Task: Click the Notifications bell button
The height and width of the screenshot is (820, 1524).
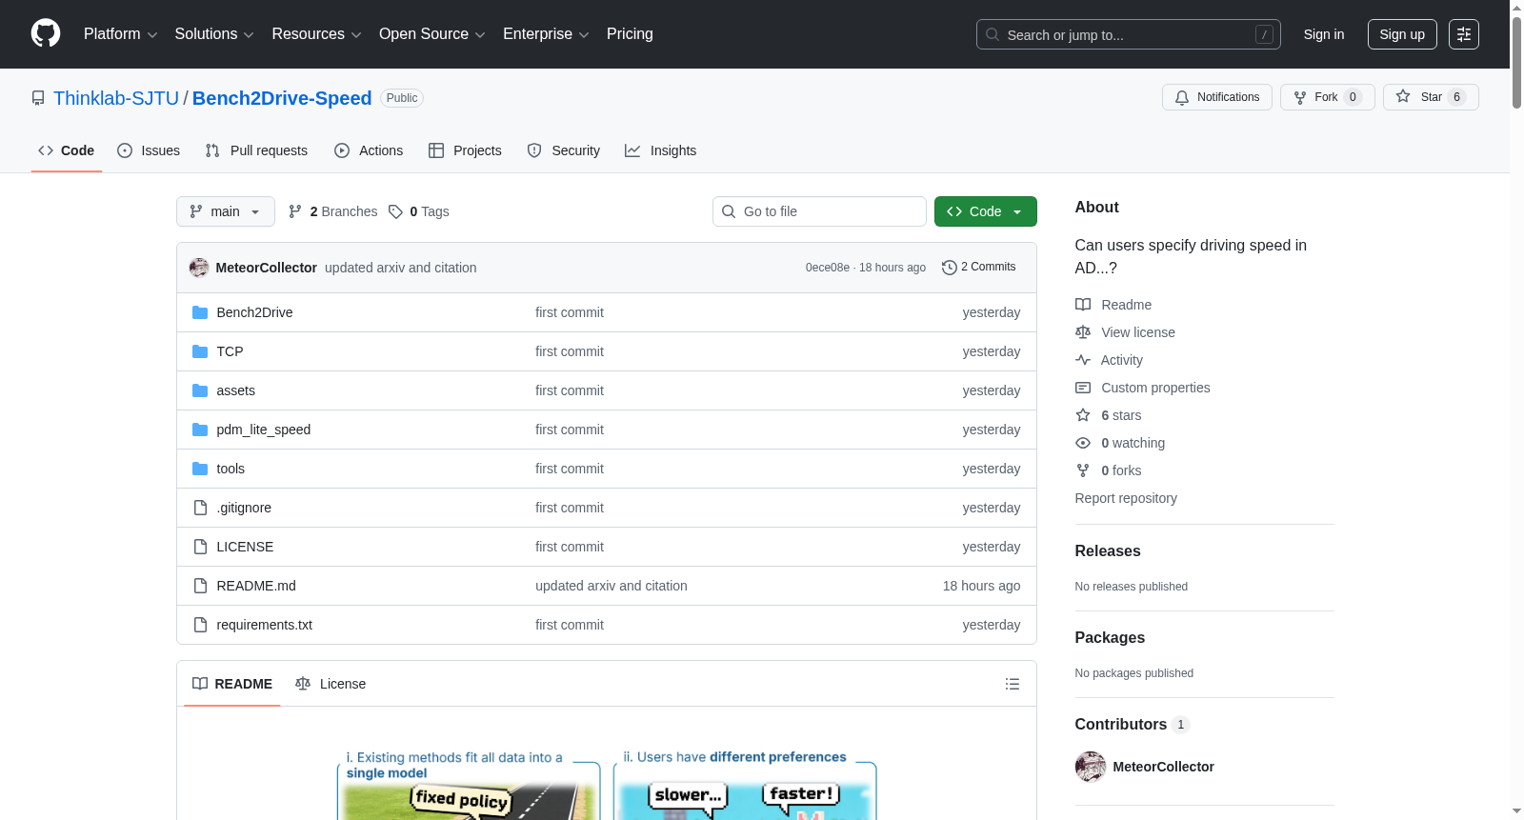Action: pos(1216,97)
